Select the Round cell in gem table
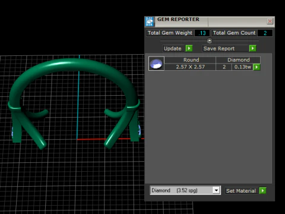Screen dimensions: 285x214 pos(190,60)
